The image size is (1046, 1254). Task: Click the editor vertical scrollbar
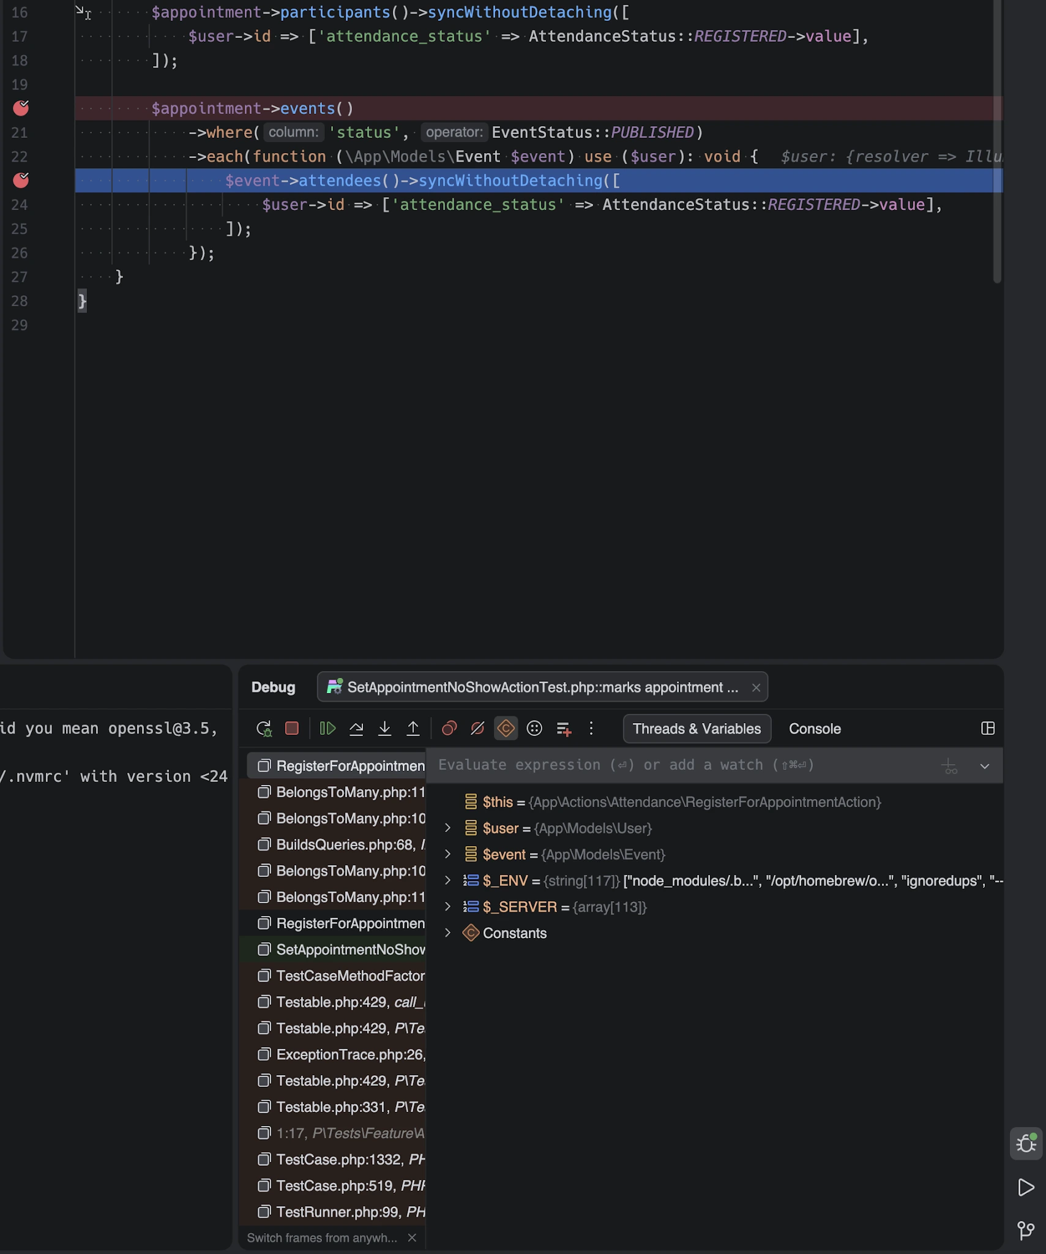click(x=997, y=141)
